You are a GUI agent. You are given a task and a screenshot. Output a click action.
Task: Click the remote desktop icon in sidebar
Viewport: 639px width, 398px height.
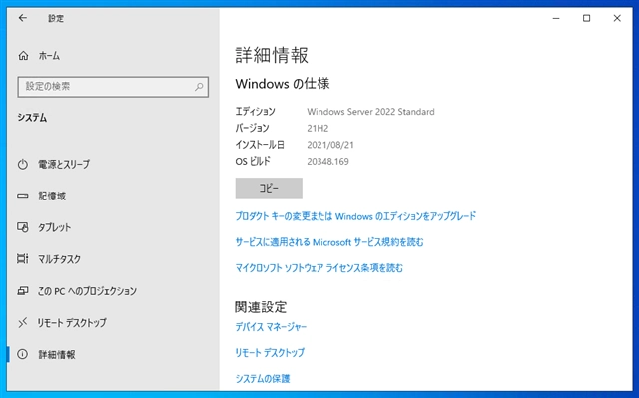point(23,323)
